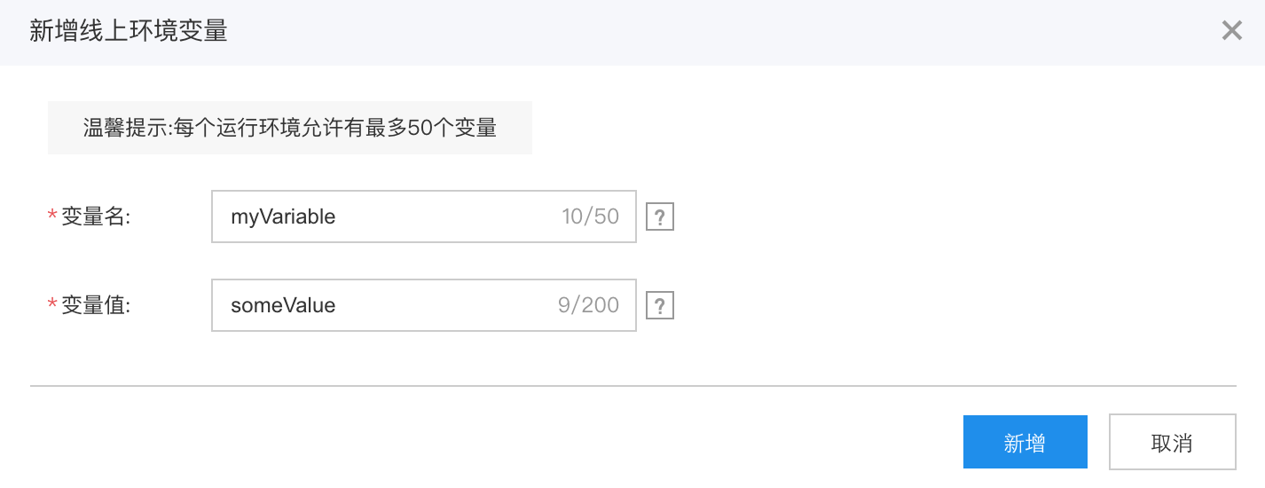Place cursor in the myVariable text
The width and height of the screenshot is (1265, 488).
283,216
